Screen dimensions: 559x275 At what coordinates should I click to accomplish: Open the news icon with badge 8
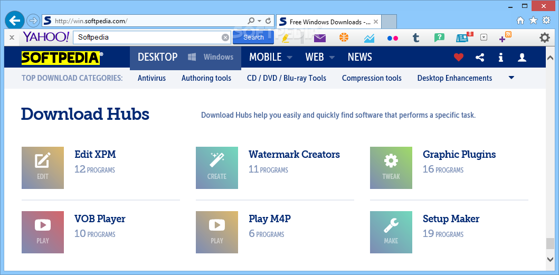coord(464,37)
